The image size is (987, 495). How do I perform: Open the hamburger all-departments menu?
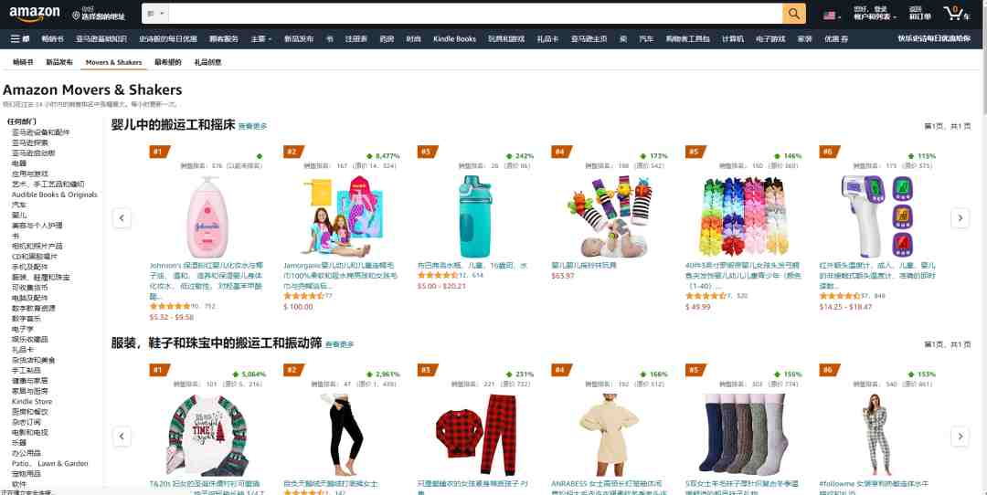[x=20, y=38]
